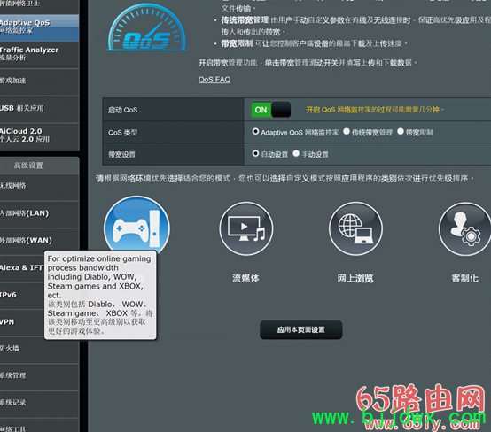Open the QoS FAQ link

pyautogui.click(x=214, y=80)
